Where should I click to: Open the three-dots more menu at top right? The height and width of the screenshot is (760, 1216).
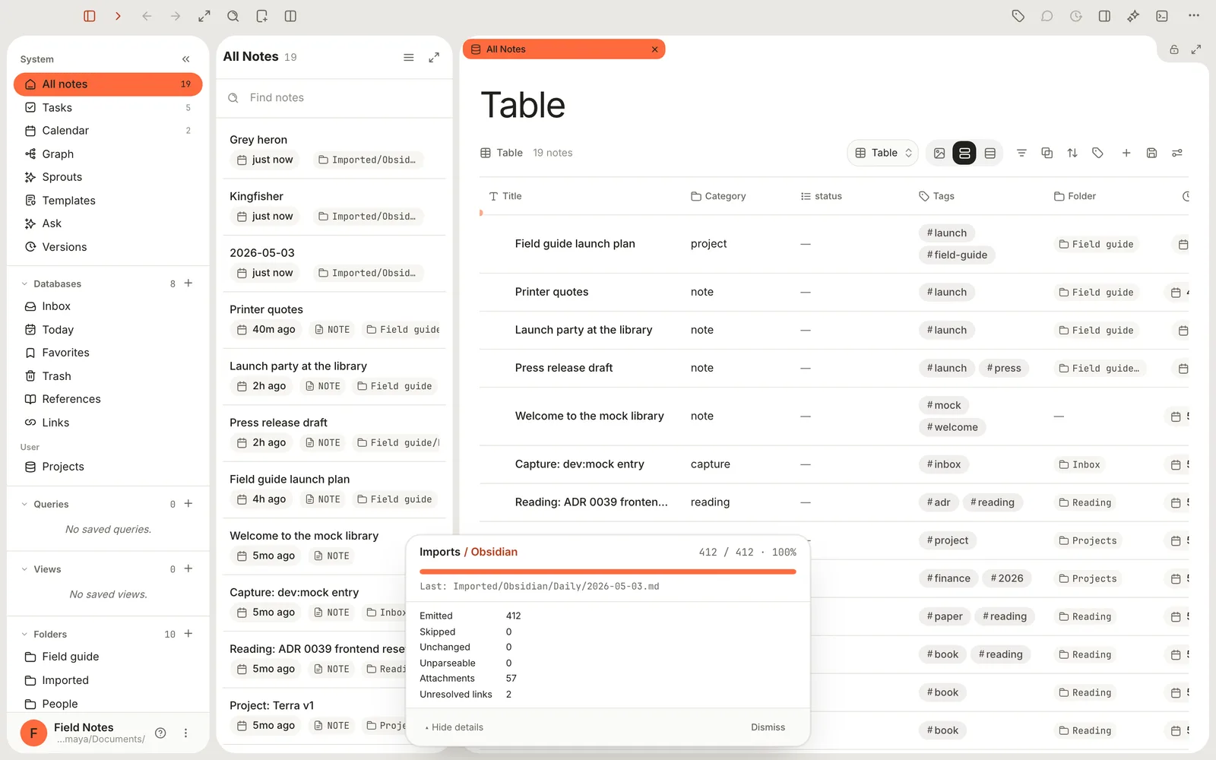tap(1194, 16)
